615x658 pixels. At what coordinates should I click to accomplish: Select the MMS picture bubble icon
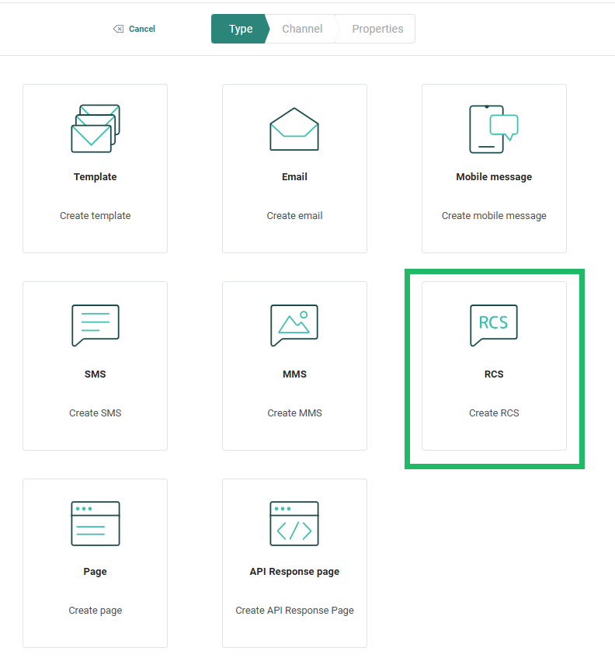pos(294,326)
